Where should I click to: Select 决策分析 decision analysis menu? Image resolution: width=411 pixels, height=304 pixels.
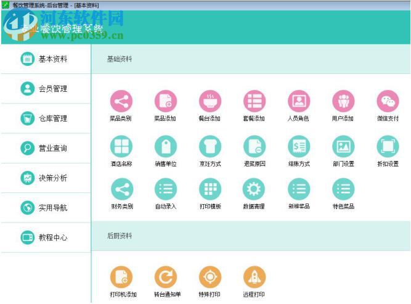pyautogui.click(x=46, y=178)
